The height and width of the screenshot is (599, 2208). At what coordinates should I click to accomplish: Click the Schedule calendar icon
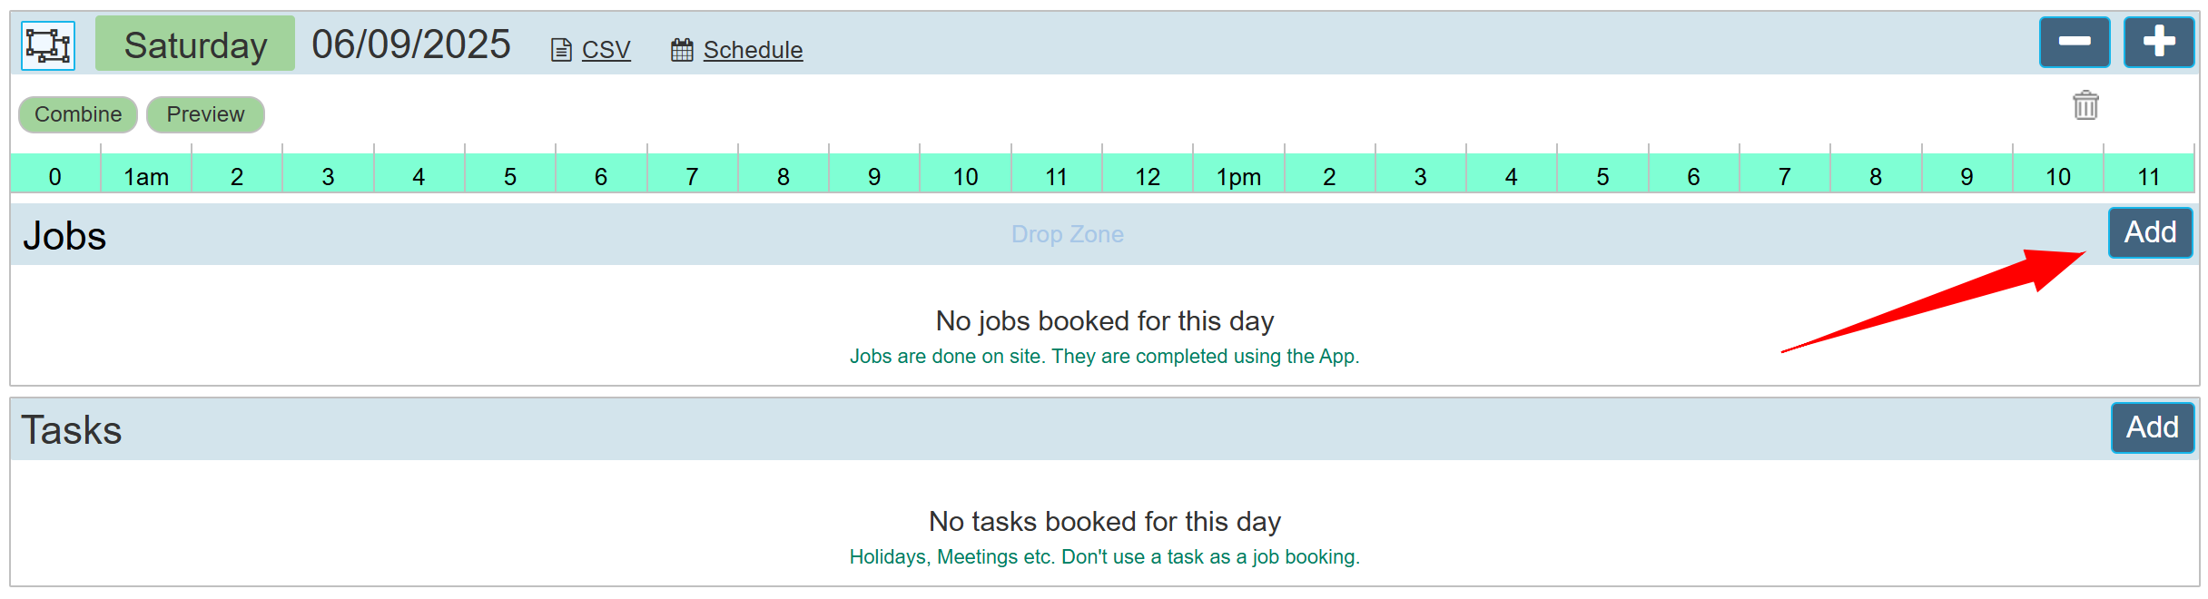point(682,50)
